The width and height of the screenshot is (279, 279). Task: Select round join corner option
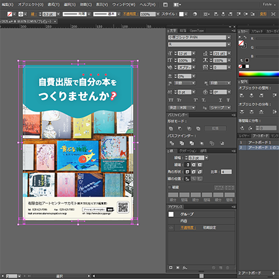coord(193,172)
